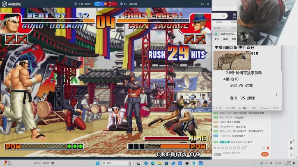This screenshot has height=167, width=298.
Task: Switch to the 在线榜 tab
Action: 219,22
